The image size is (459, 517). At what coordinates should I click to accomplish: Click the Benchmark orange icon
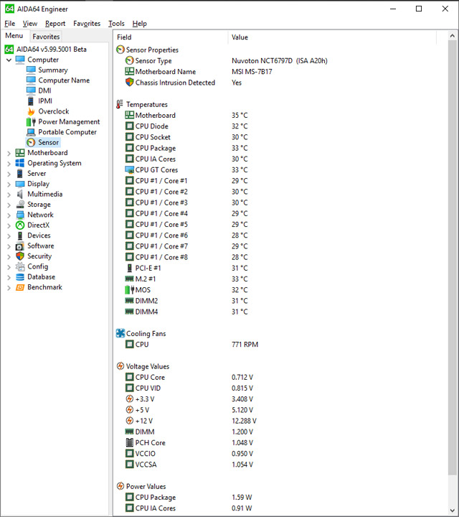(20, 287)
